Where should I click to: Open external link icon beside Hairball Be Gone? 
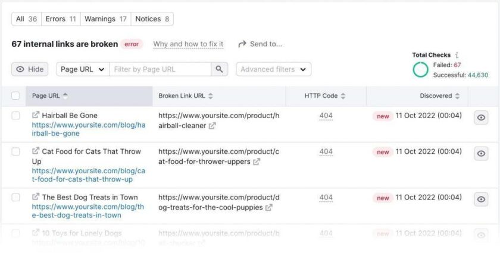click(x=36, y=115)
